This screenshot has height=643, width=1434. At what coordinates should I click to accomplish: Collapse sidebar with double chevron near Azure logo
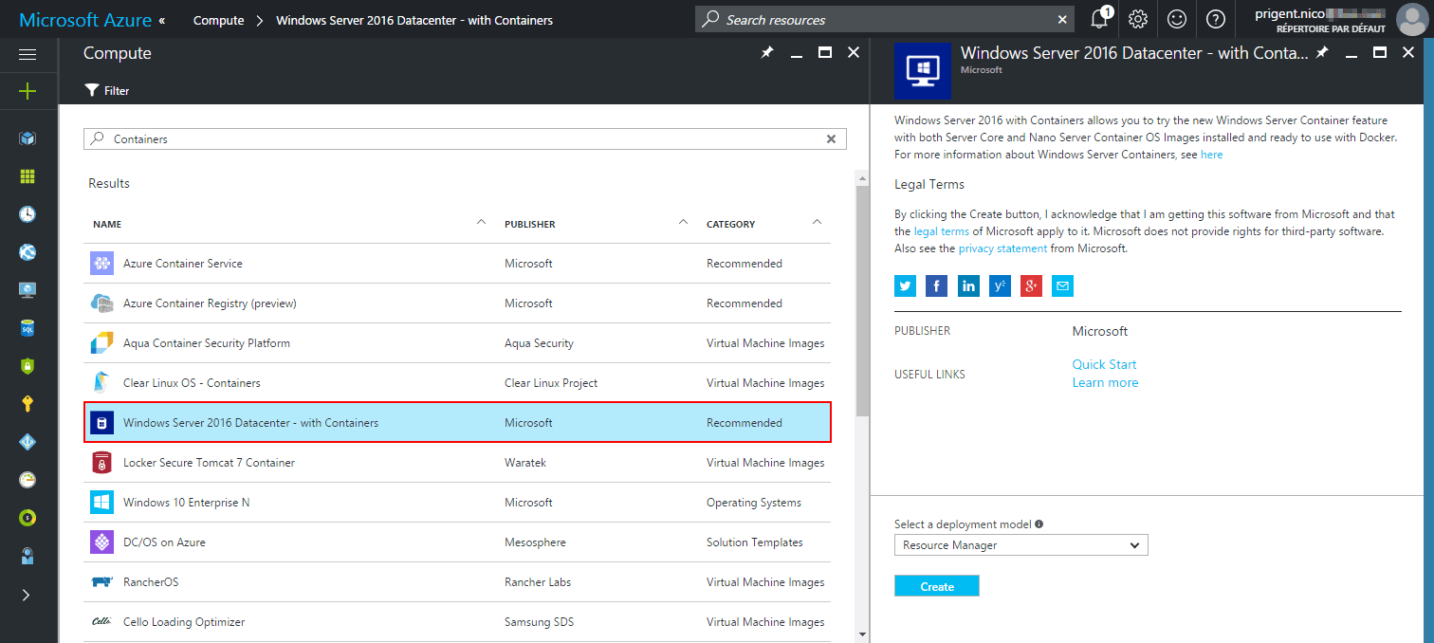161,20
